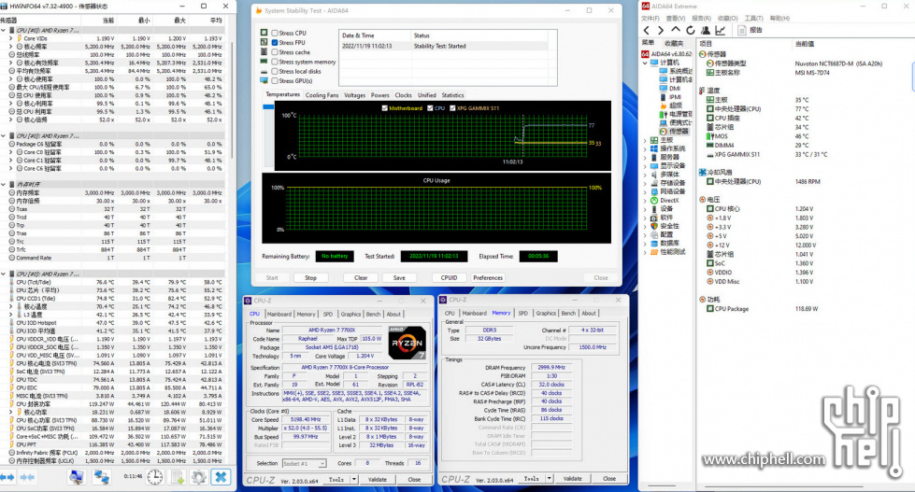915x492 pixels.
Task: Click the Ryzen 7 logo in CPU-Z
Action: pos(407,343)
